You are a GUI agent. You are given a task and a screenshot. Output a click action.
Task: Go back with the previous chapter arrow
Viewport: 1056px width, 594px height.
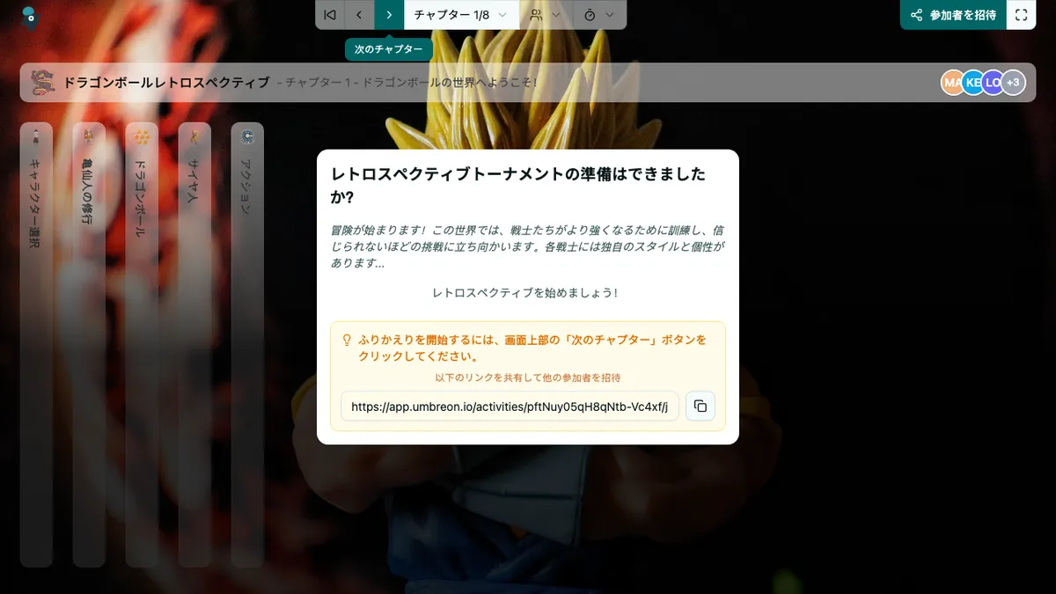pos(359,15)
